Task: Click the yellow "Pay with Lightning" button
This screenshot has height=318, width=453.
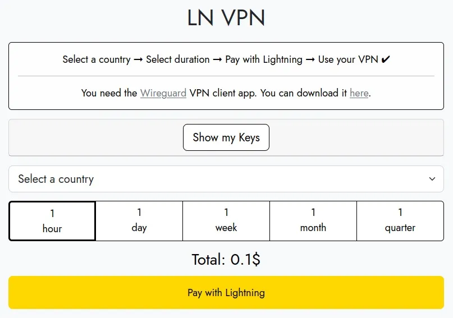Action: click(x=226, y=292)
